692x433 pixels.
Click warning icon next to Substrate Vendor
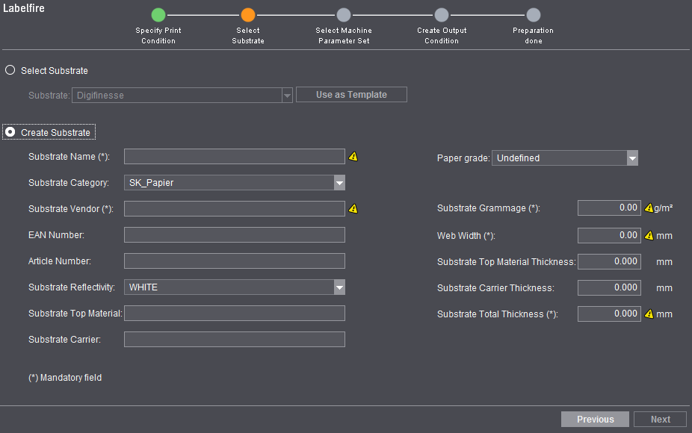(353, 208)
